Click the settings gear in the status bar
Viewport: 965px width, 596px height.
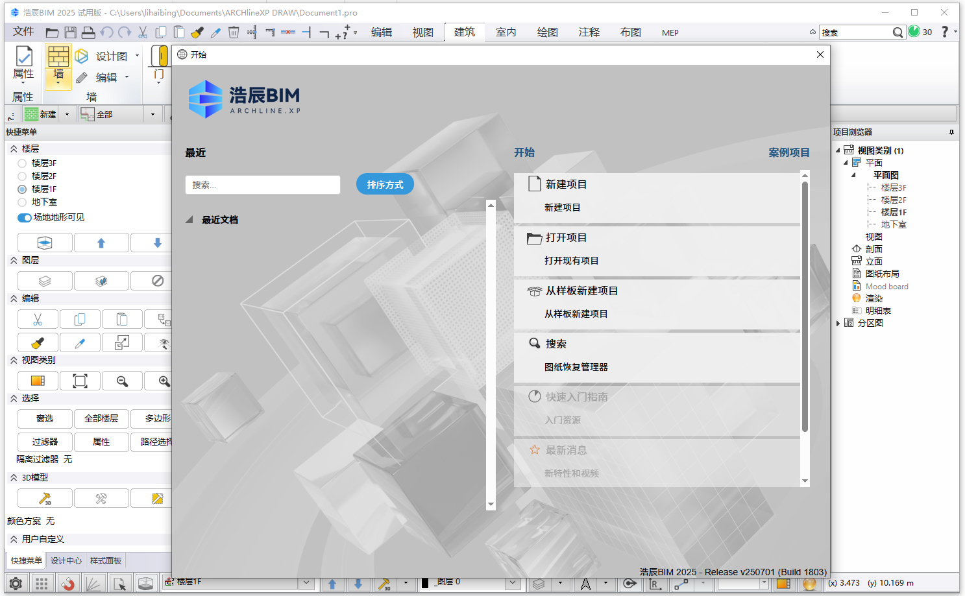click(14, 583)
